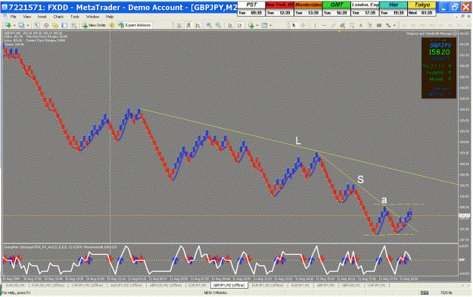Click the GMT time zone clock
This screenshot has width=473, height=297.
336,9
